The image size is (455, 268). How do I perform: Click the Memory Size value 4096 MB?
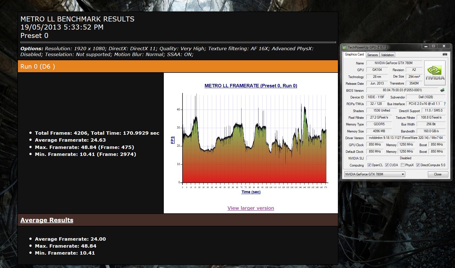[379, 131]
